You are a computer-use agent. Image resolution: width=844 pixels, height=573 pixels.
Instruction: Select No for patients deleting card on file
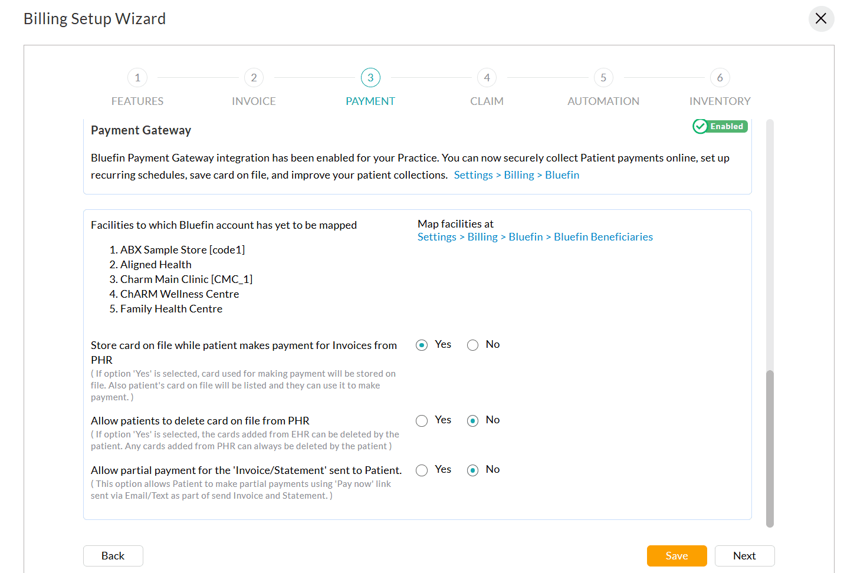coord(472,420)
